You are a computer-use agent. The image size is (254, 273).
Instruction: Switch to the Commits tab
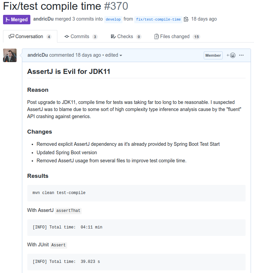pos(81,36)
